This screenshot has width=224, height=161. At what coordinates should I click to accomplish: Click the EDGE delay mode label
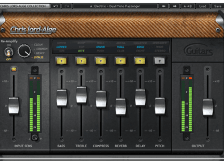point(140,47)
